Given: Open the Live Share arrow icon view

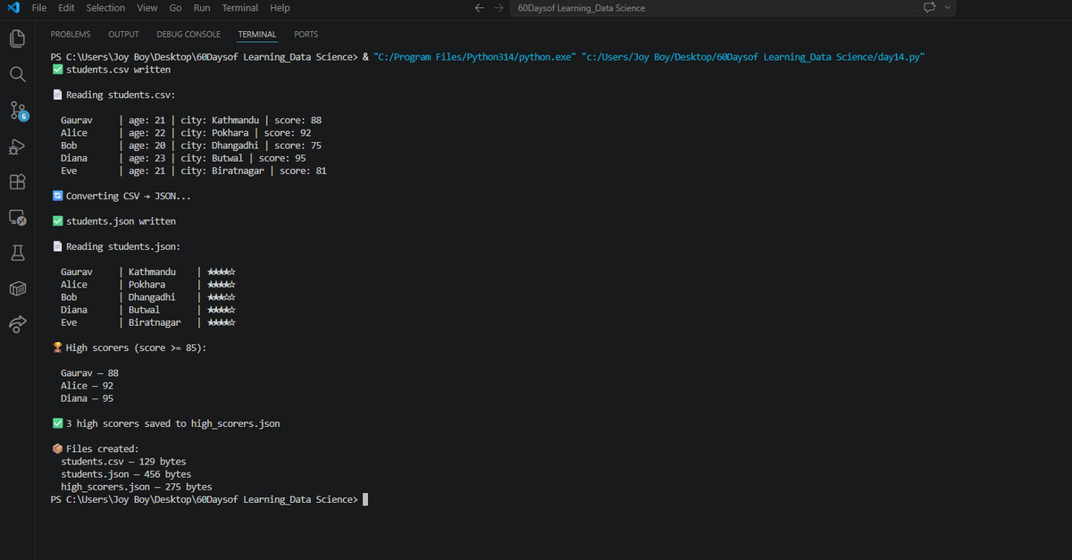Looking at the screenshot, I should (17, 323).
